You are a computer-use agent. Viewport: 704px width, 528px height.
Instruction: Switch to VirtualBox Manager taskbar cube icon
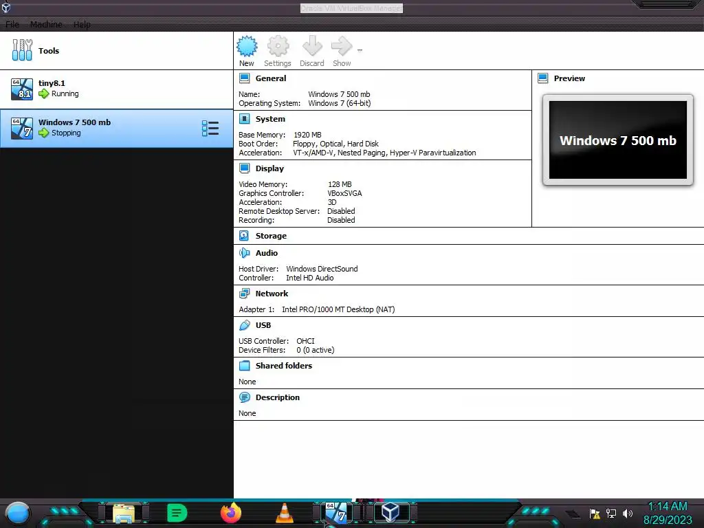[390, 512]
